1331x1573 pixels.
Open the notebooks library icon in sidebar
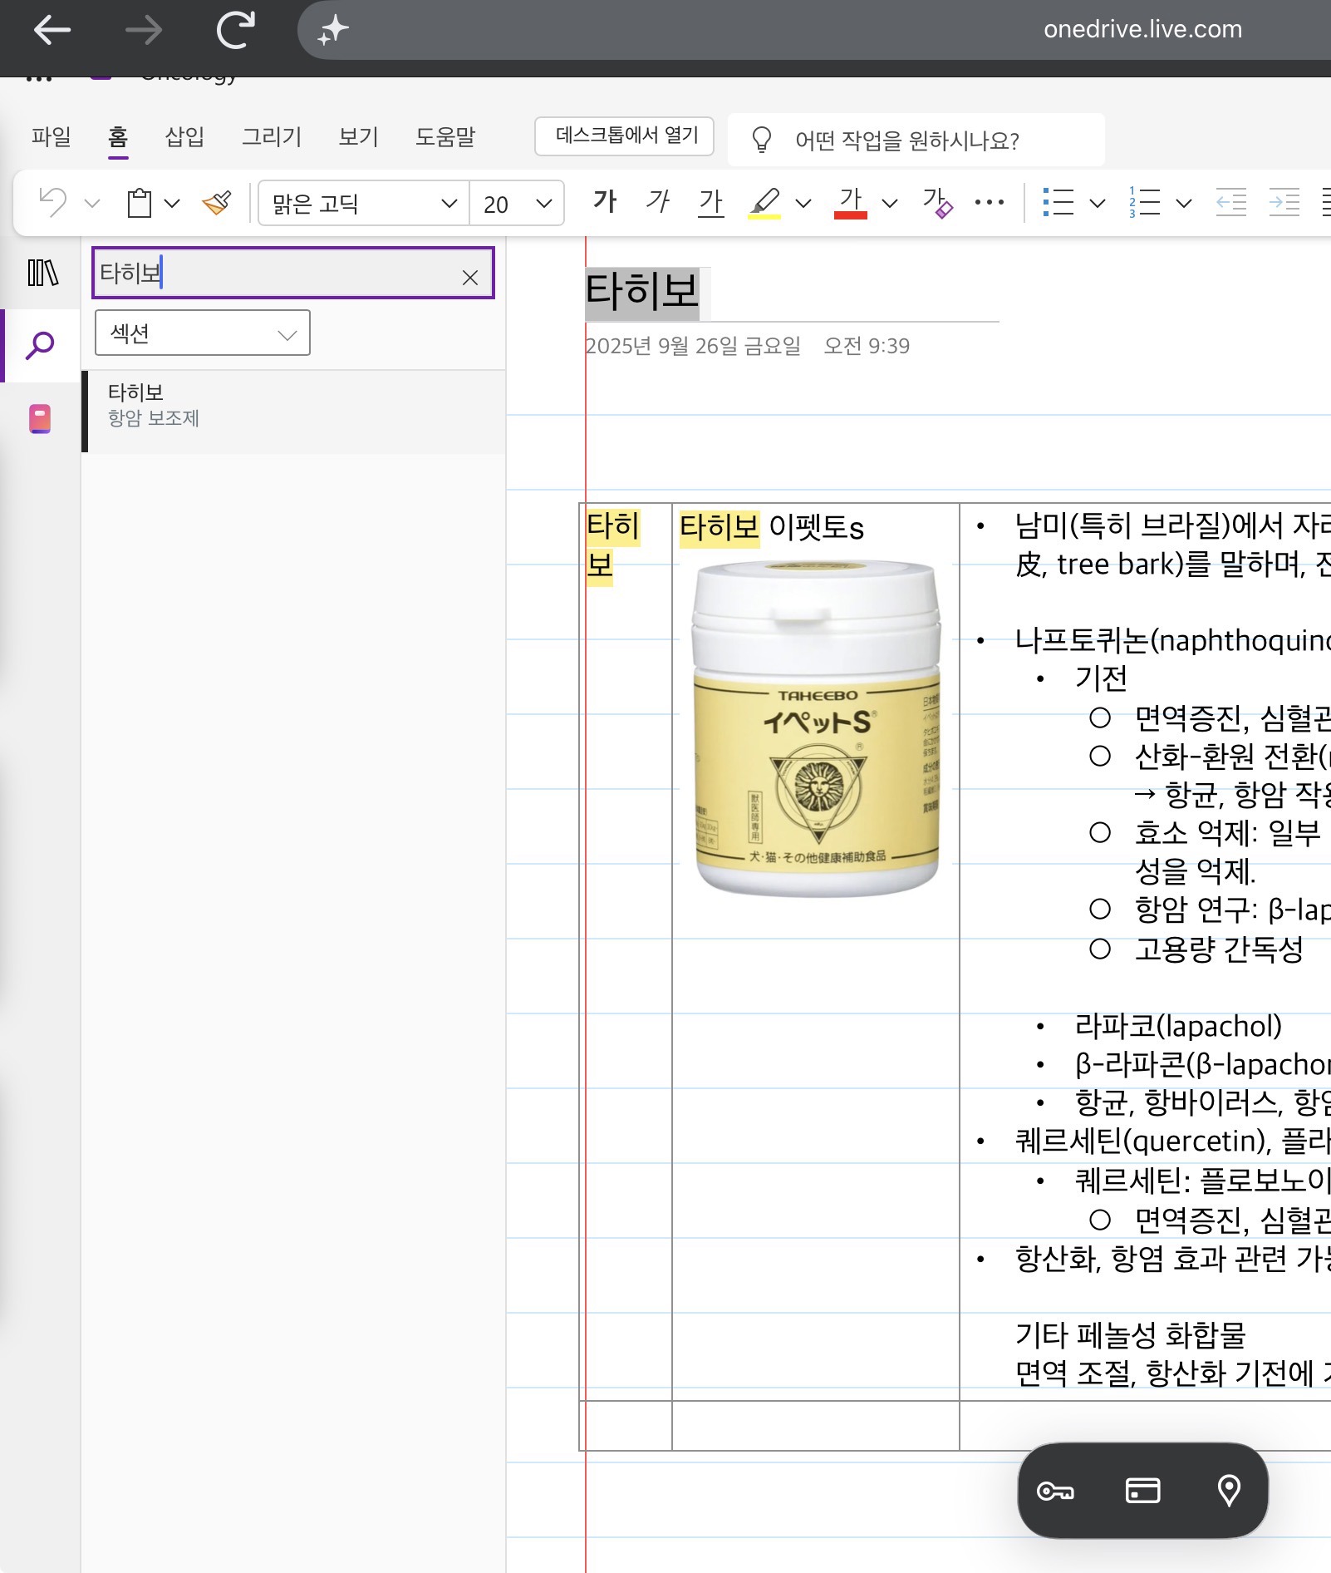point(43,273)
